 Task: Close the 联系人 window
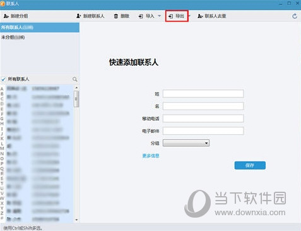(x=298, y=3)
